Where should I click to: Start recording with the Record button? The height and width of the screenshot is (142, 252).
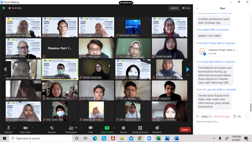click(x=123, y=129)
